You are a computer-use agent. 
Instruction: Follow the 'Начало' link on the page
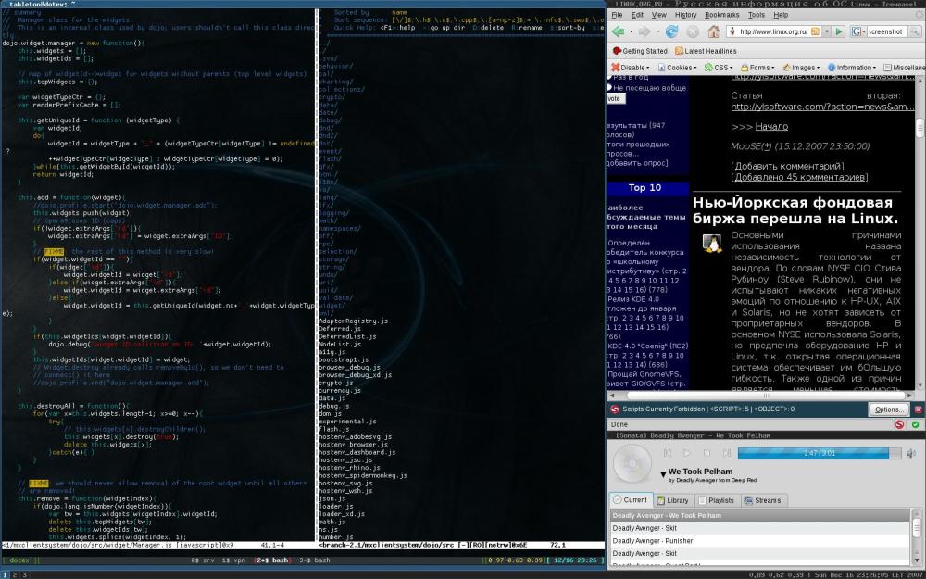coord(771,126)
